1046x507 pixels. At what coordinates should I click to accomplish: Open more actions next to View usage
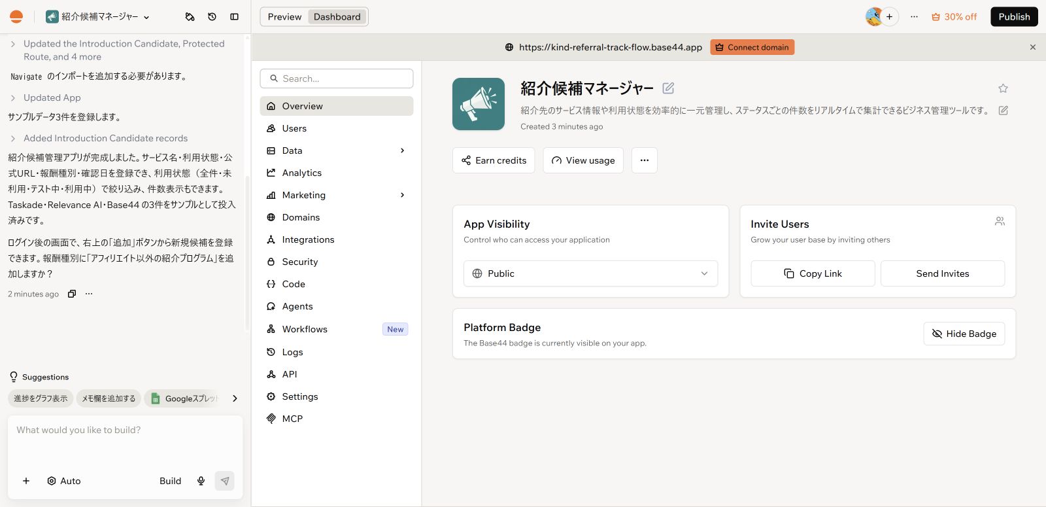(x=645, y=160)
